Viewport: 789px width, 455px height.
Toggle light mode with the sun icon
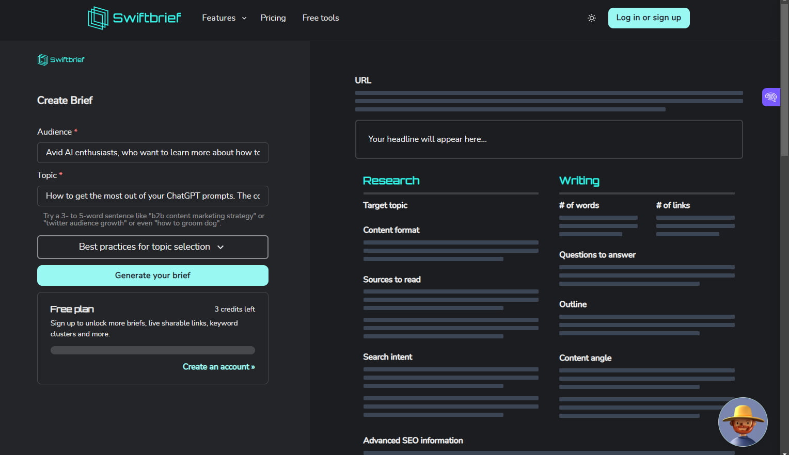click(x=591, y=18)
